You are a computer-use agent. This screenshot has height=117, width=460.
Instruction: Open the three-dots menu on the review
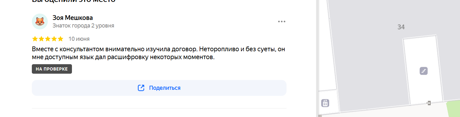pos(281,22)
